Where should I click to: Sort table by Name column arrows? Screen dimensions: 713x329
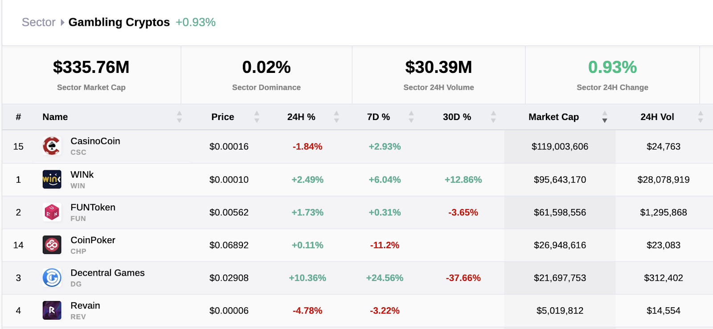point(179,117)
